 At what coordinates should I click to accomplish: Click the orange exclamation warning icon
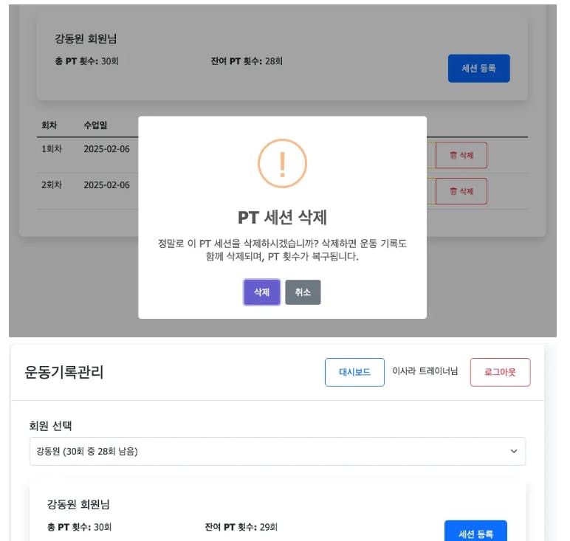[282, 164]
